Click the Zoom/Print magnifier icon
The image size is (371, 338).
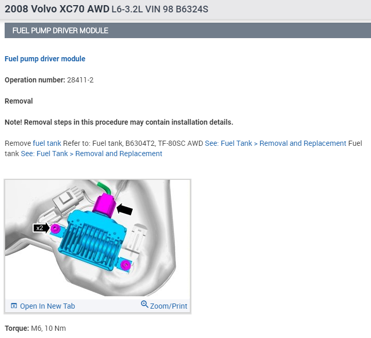click(x=144, y=305)
